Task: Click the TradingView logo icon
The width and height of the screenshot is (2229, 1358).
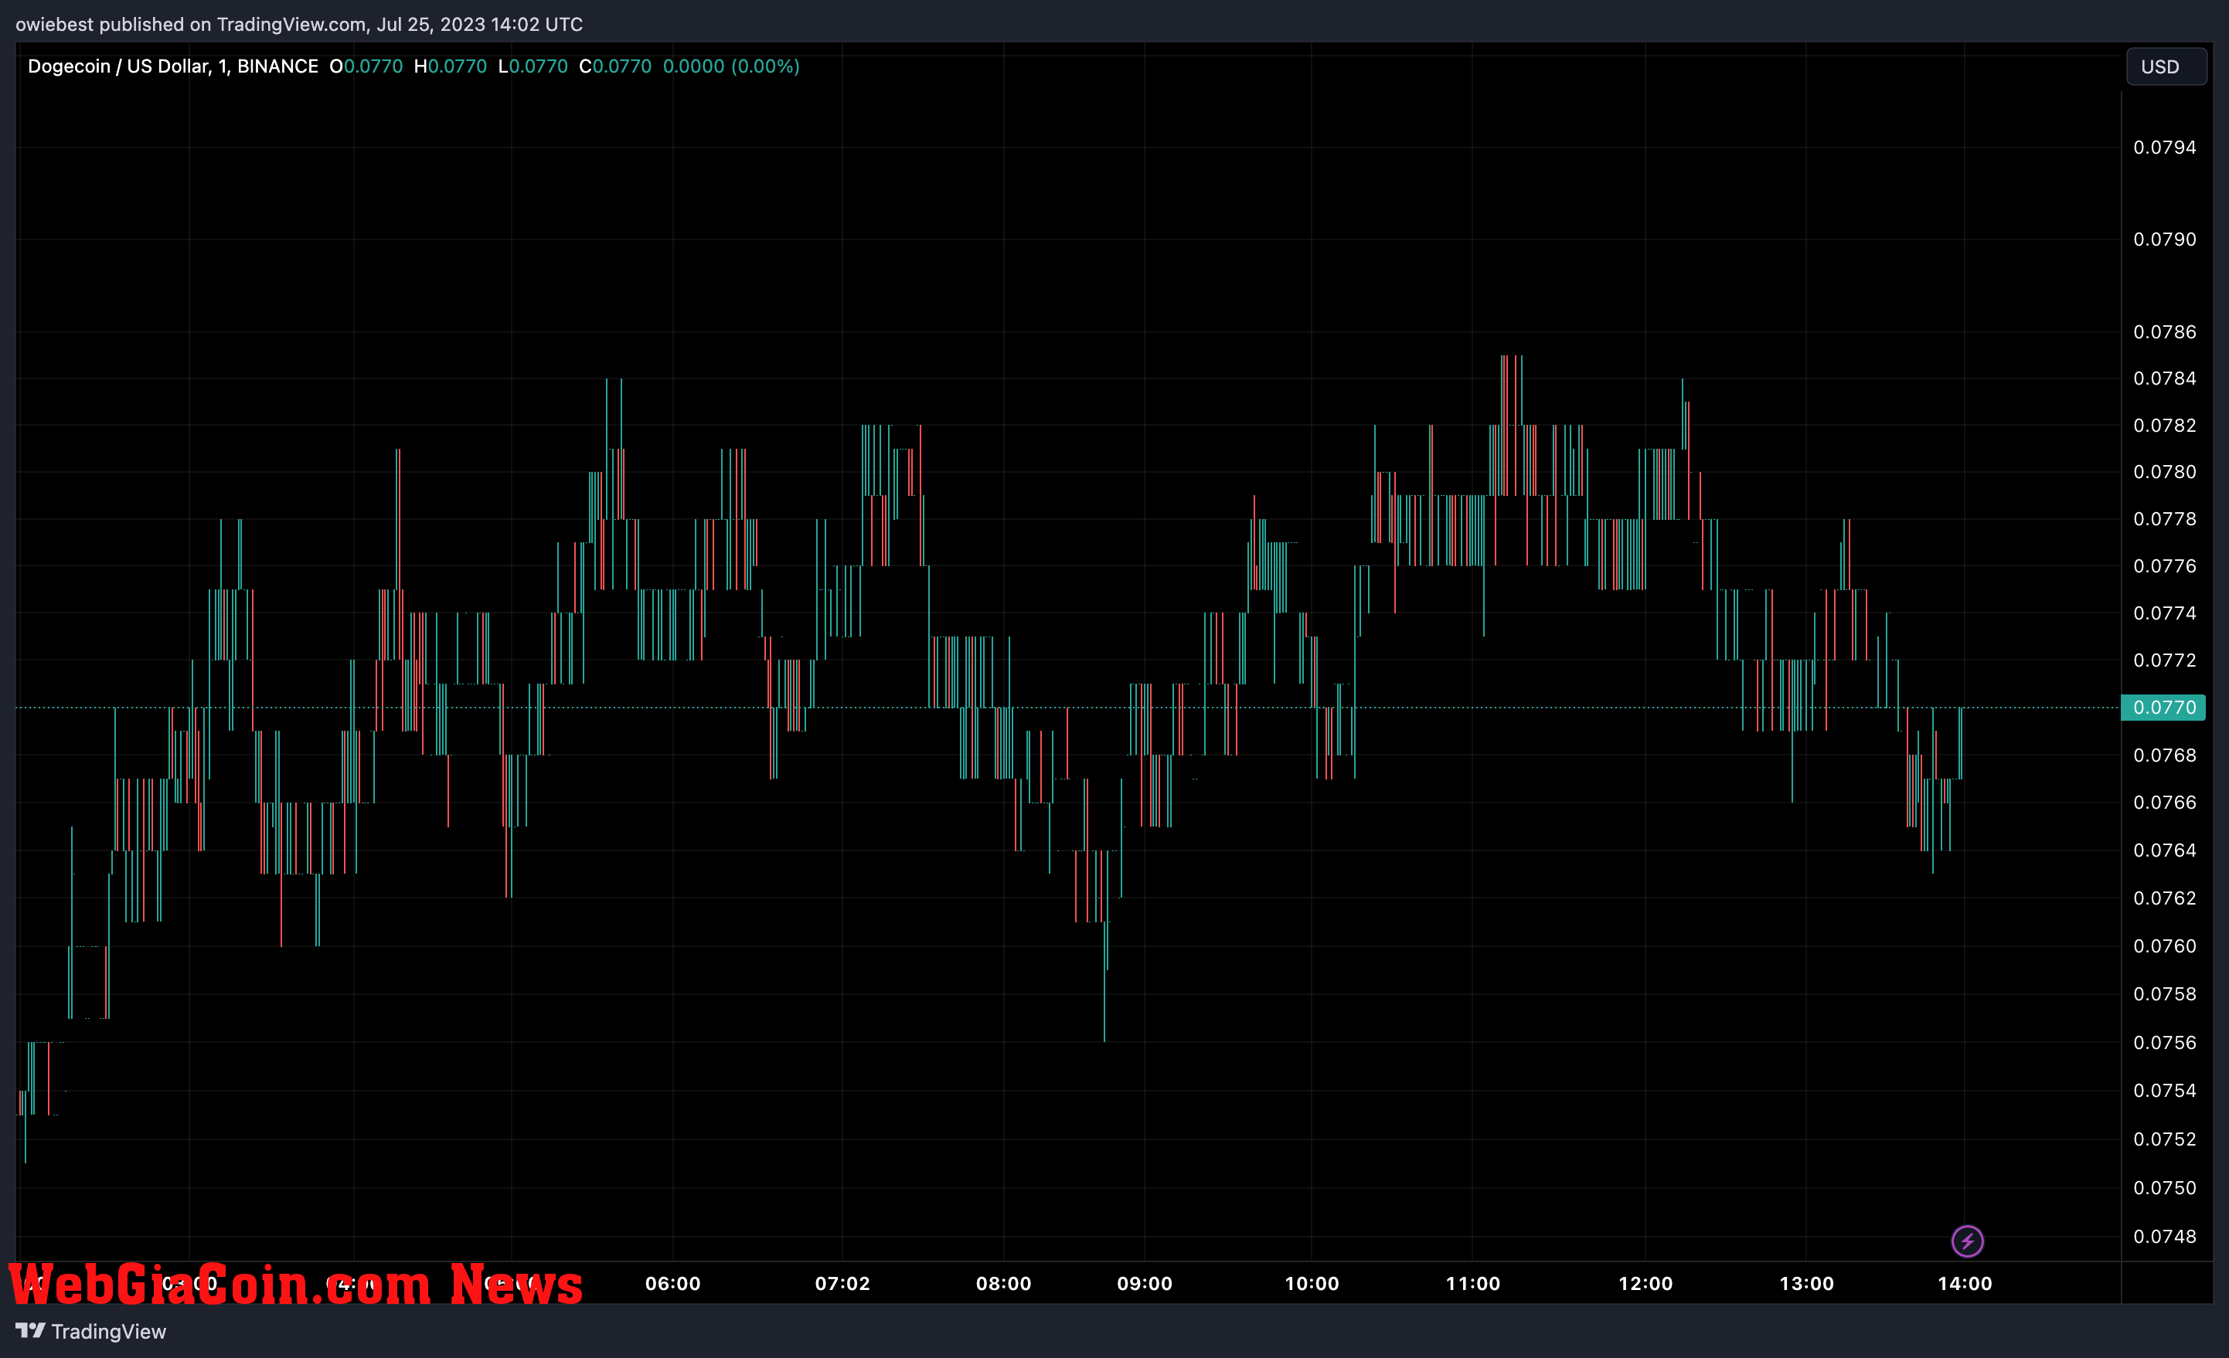Action: pyautogui.click(x=30, y=1330)
